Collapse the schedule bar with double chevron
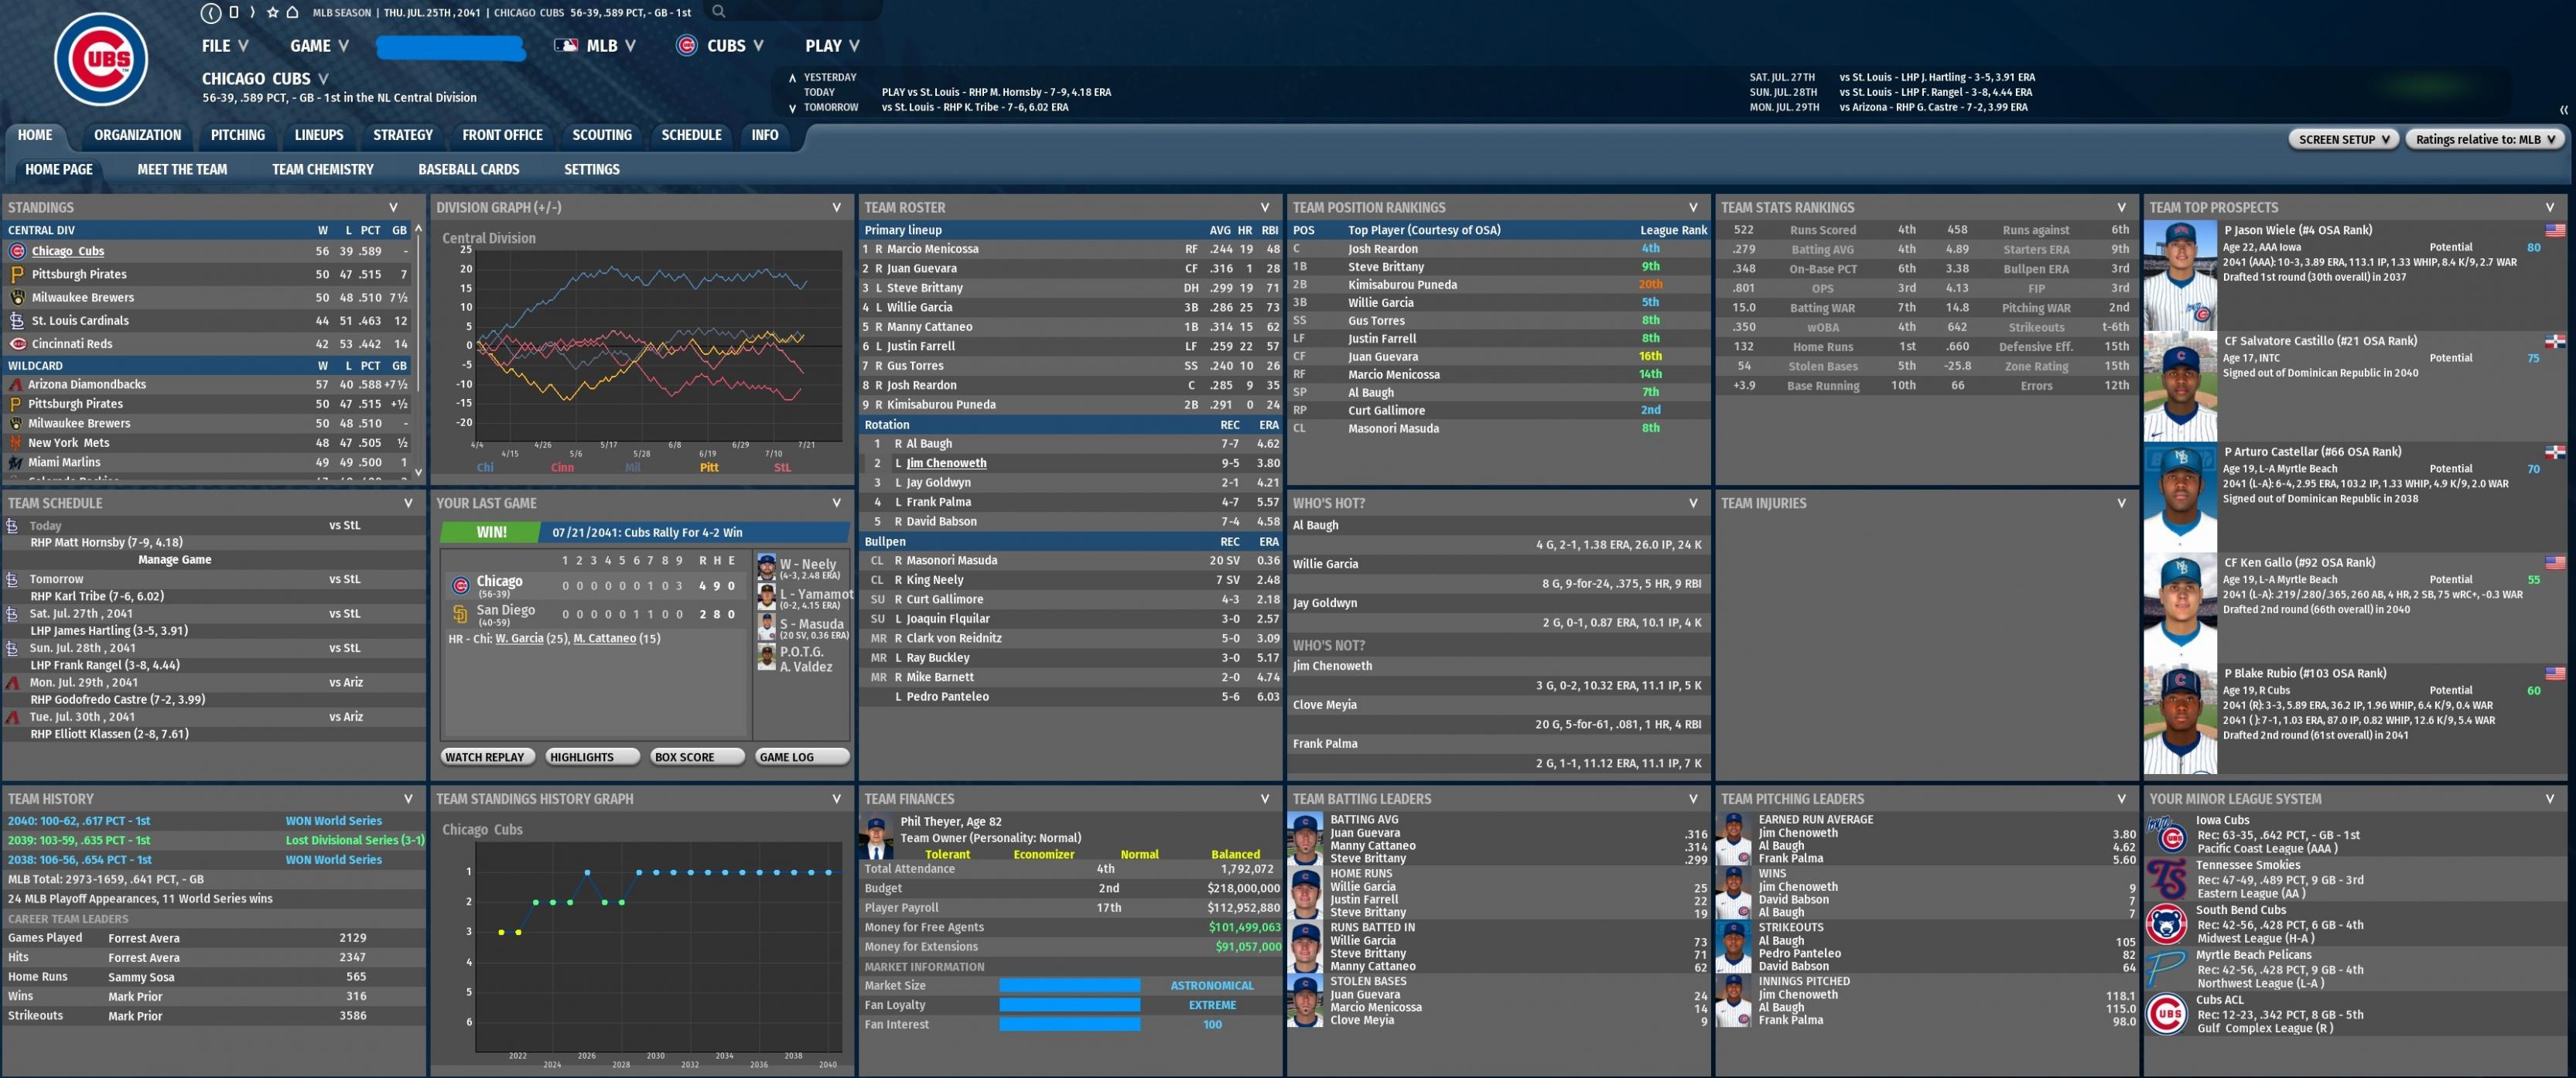The height and width of the screenshot is (1078, 2576). (2563, 110)
